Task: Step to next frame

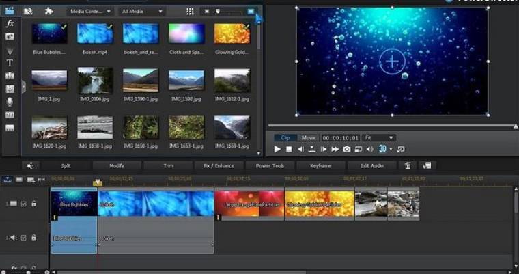Action: pyautogui.click(x=324, y=150)
